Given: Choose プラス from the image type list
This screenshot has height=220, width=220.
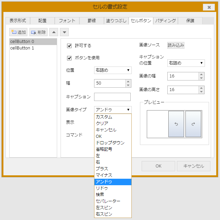Looking at the screenshot, I should [113, 168].
